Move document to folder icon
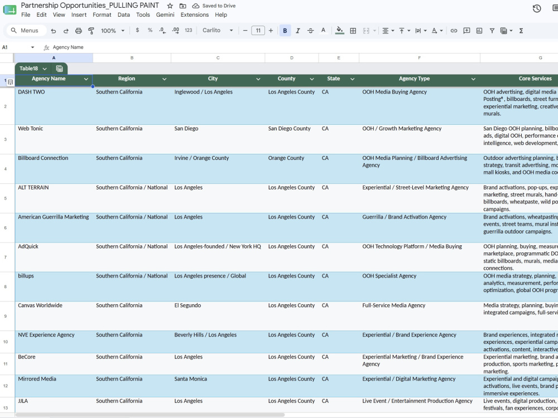This screenshot has height=418, width=558. pyautogui.click(x=182, y=6)
